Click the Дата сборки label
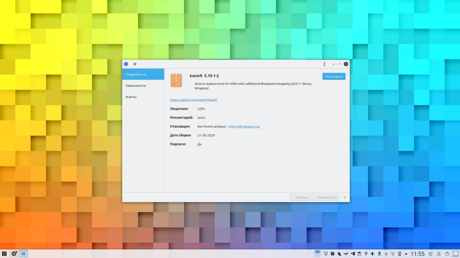Screen dimensions: 460x258 (181, 135)
